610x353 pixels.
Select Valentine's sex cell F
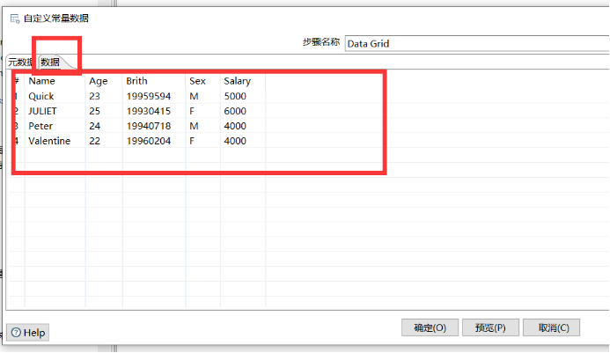coord(202,141)
